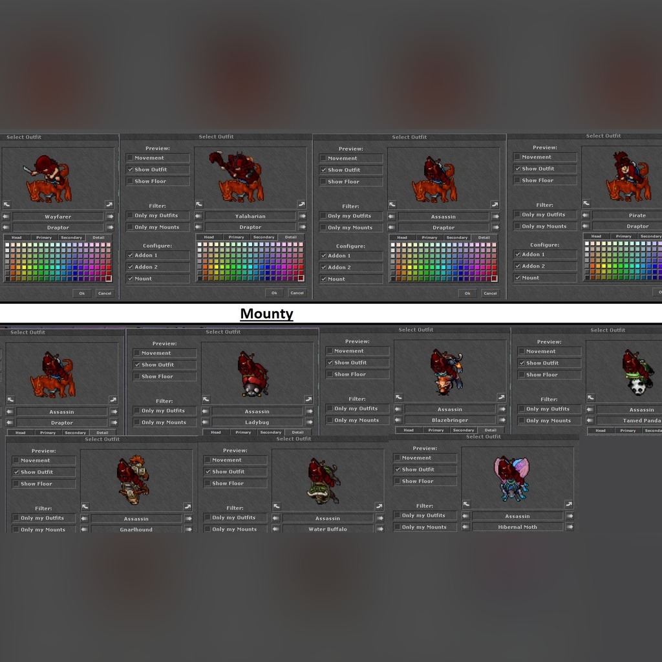
Task: Go to previous mount before Tamed Panda
Action: tap(590, 420)
